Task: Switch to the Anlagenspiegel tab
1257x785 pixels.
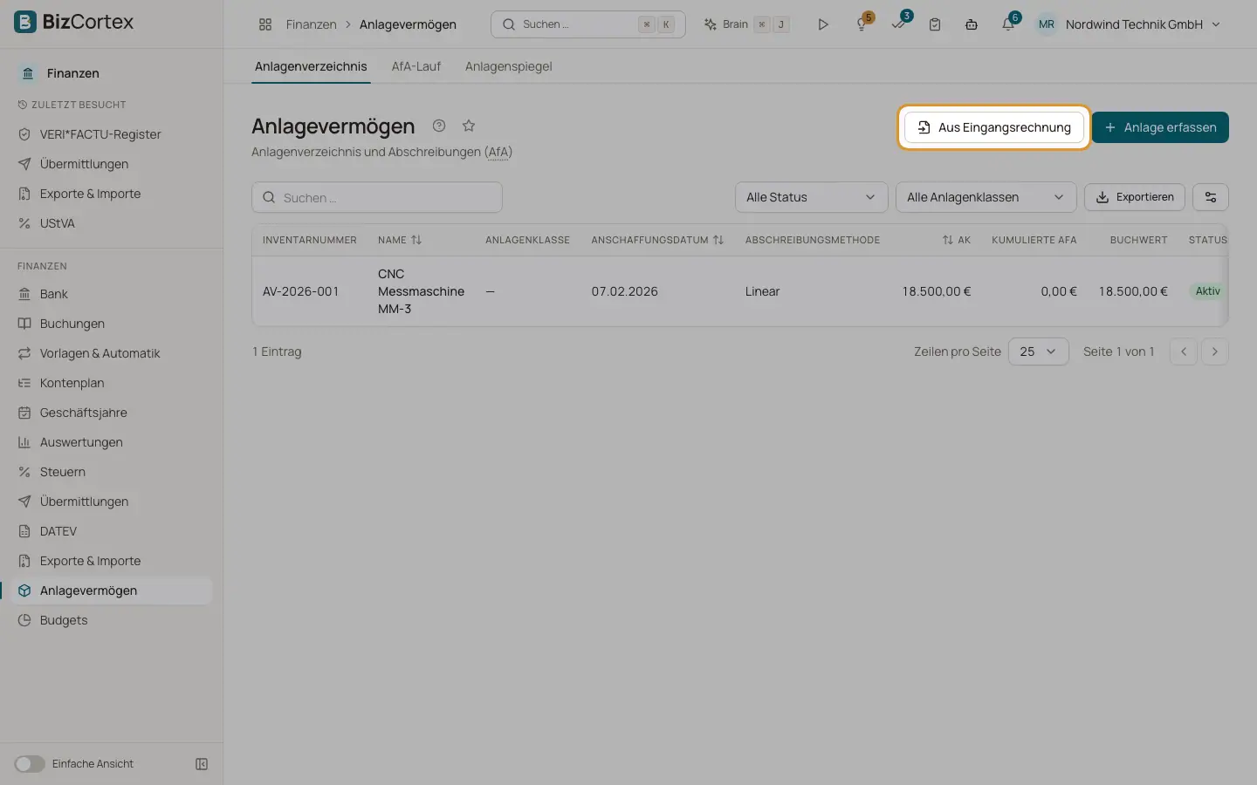Action: (x=508, y=66)
